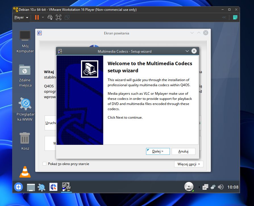Click Anuluj to cancel the setup wizard
The width and height of the screenshot is (254, 206).
pyautogui.click(x=183, y=151)
